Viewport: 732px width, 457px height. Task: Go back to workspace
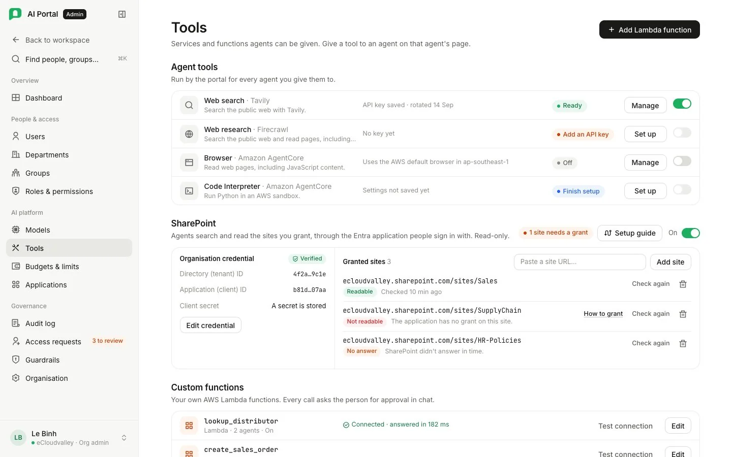click(x=69, y=40)
